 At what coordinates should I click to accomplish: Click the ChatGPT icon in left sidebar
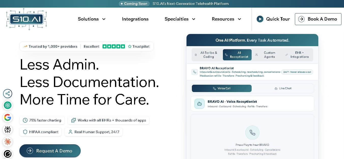pyautogui.click(x=8, y=105)
